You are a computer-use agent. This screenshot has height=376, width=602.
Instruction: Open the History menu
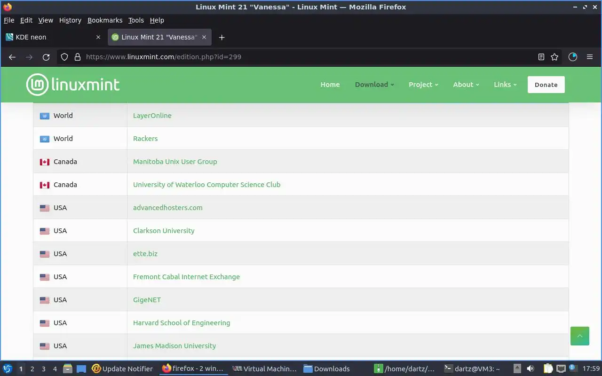70,20
